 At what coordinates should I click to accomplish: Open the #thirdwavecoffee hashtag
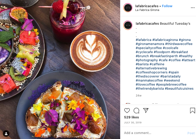(x=179, y=44)
